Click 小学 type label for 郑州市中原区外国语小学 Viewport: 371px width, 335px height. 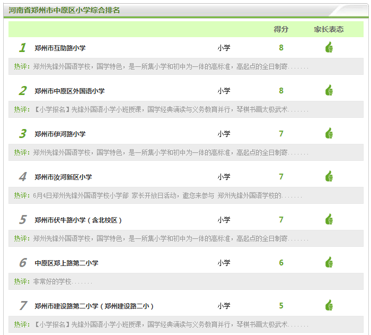click(x=224, y=91)
